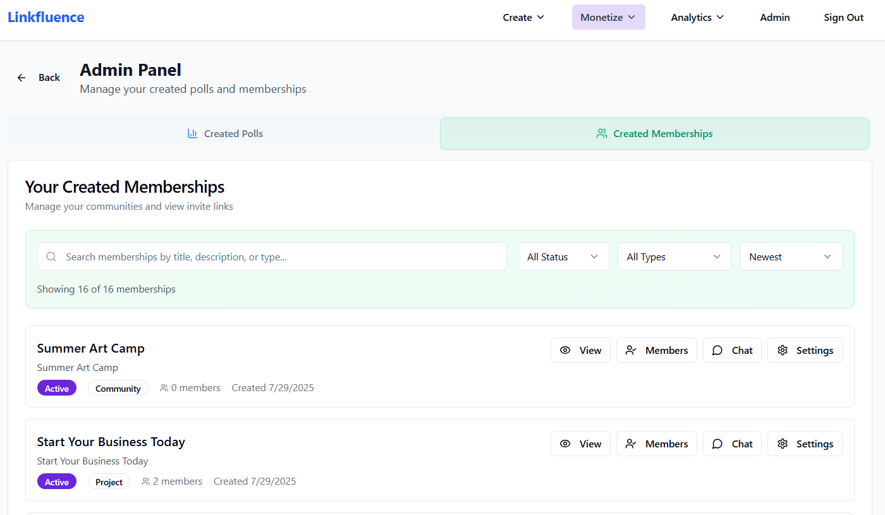Open the Create menu
885x515 pixels.
523,17
